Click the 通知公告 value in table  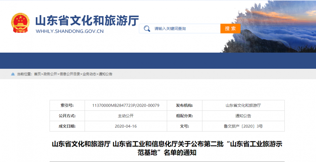tap(243, 116)
